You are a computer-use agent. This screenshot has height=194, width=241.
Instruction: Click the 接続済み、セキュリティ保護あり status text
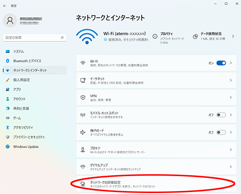click(x=128, y=40)
